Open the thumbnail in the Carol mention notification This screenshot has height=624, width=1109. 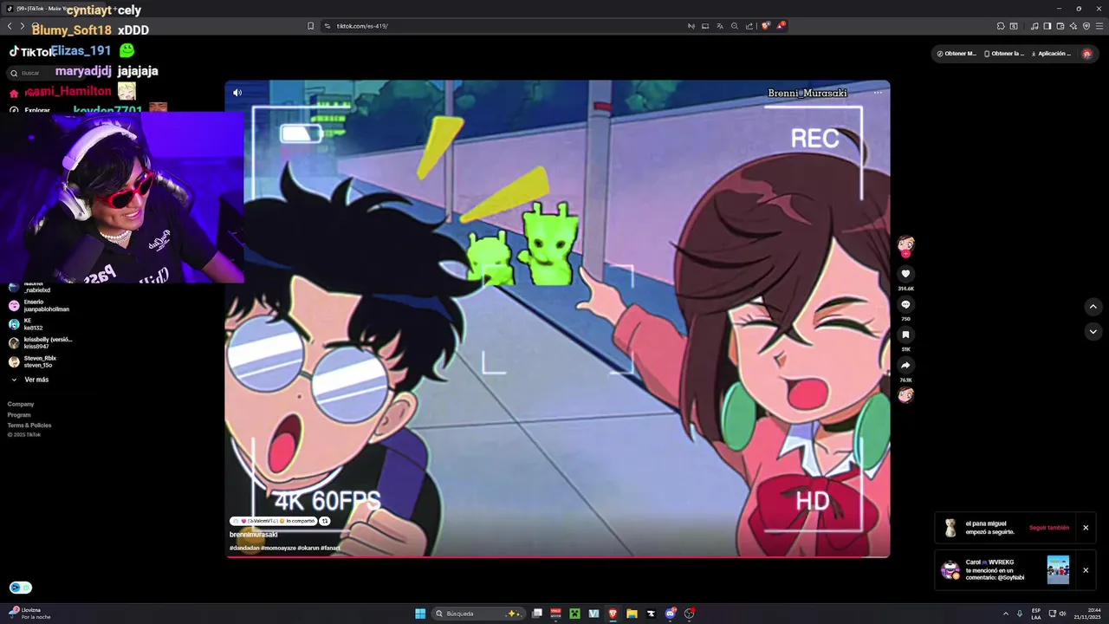tap(1058, 570)
